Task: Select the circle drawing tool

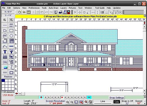Action: [x=11, y=36]
